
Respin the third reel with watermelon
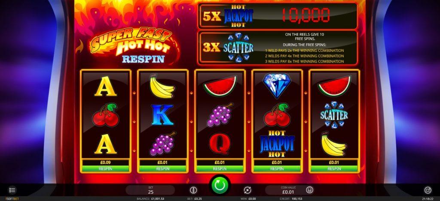220,169
